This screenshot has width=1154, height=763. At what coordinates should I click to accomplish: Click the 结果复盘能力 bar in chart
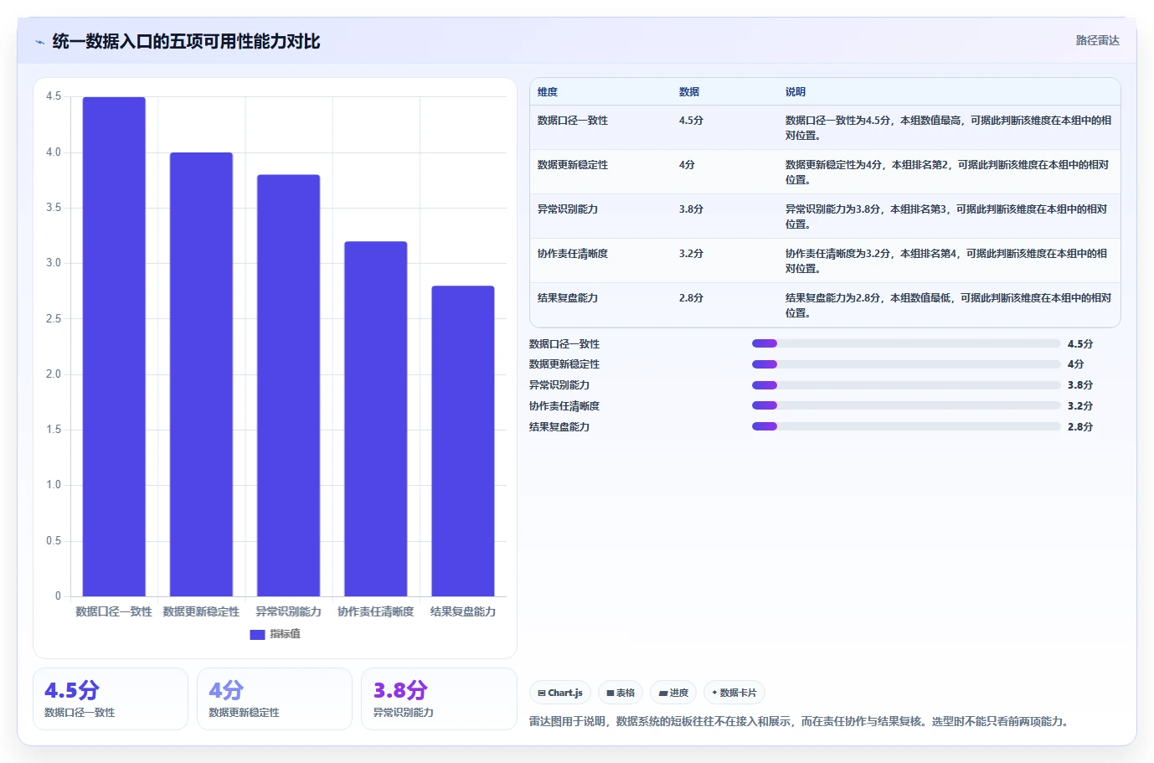point(463,441)
